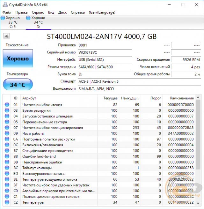Click the 34 °C temperature button

tap(18, 85)
